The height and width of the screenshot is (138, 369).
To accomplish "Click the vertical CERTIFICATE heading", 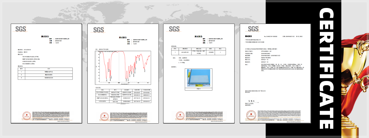I will pos(326,69).
